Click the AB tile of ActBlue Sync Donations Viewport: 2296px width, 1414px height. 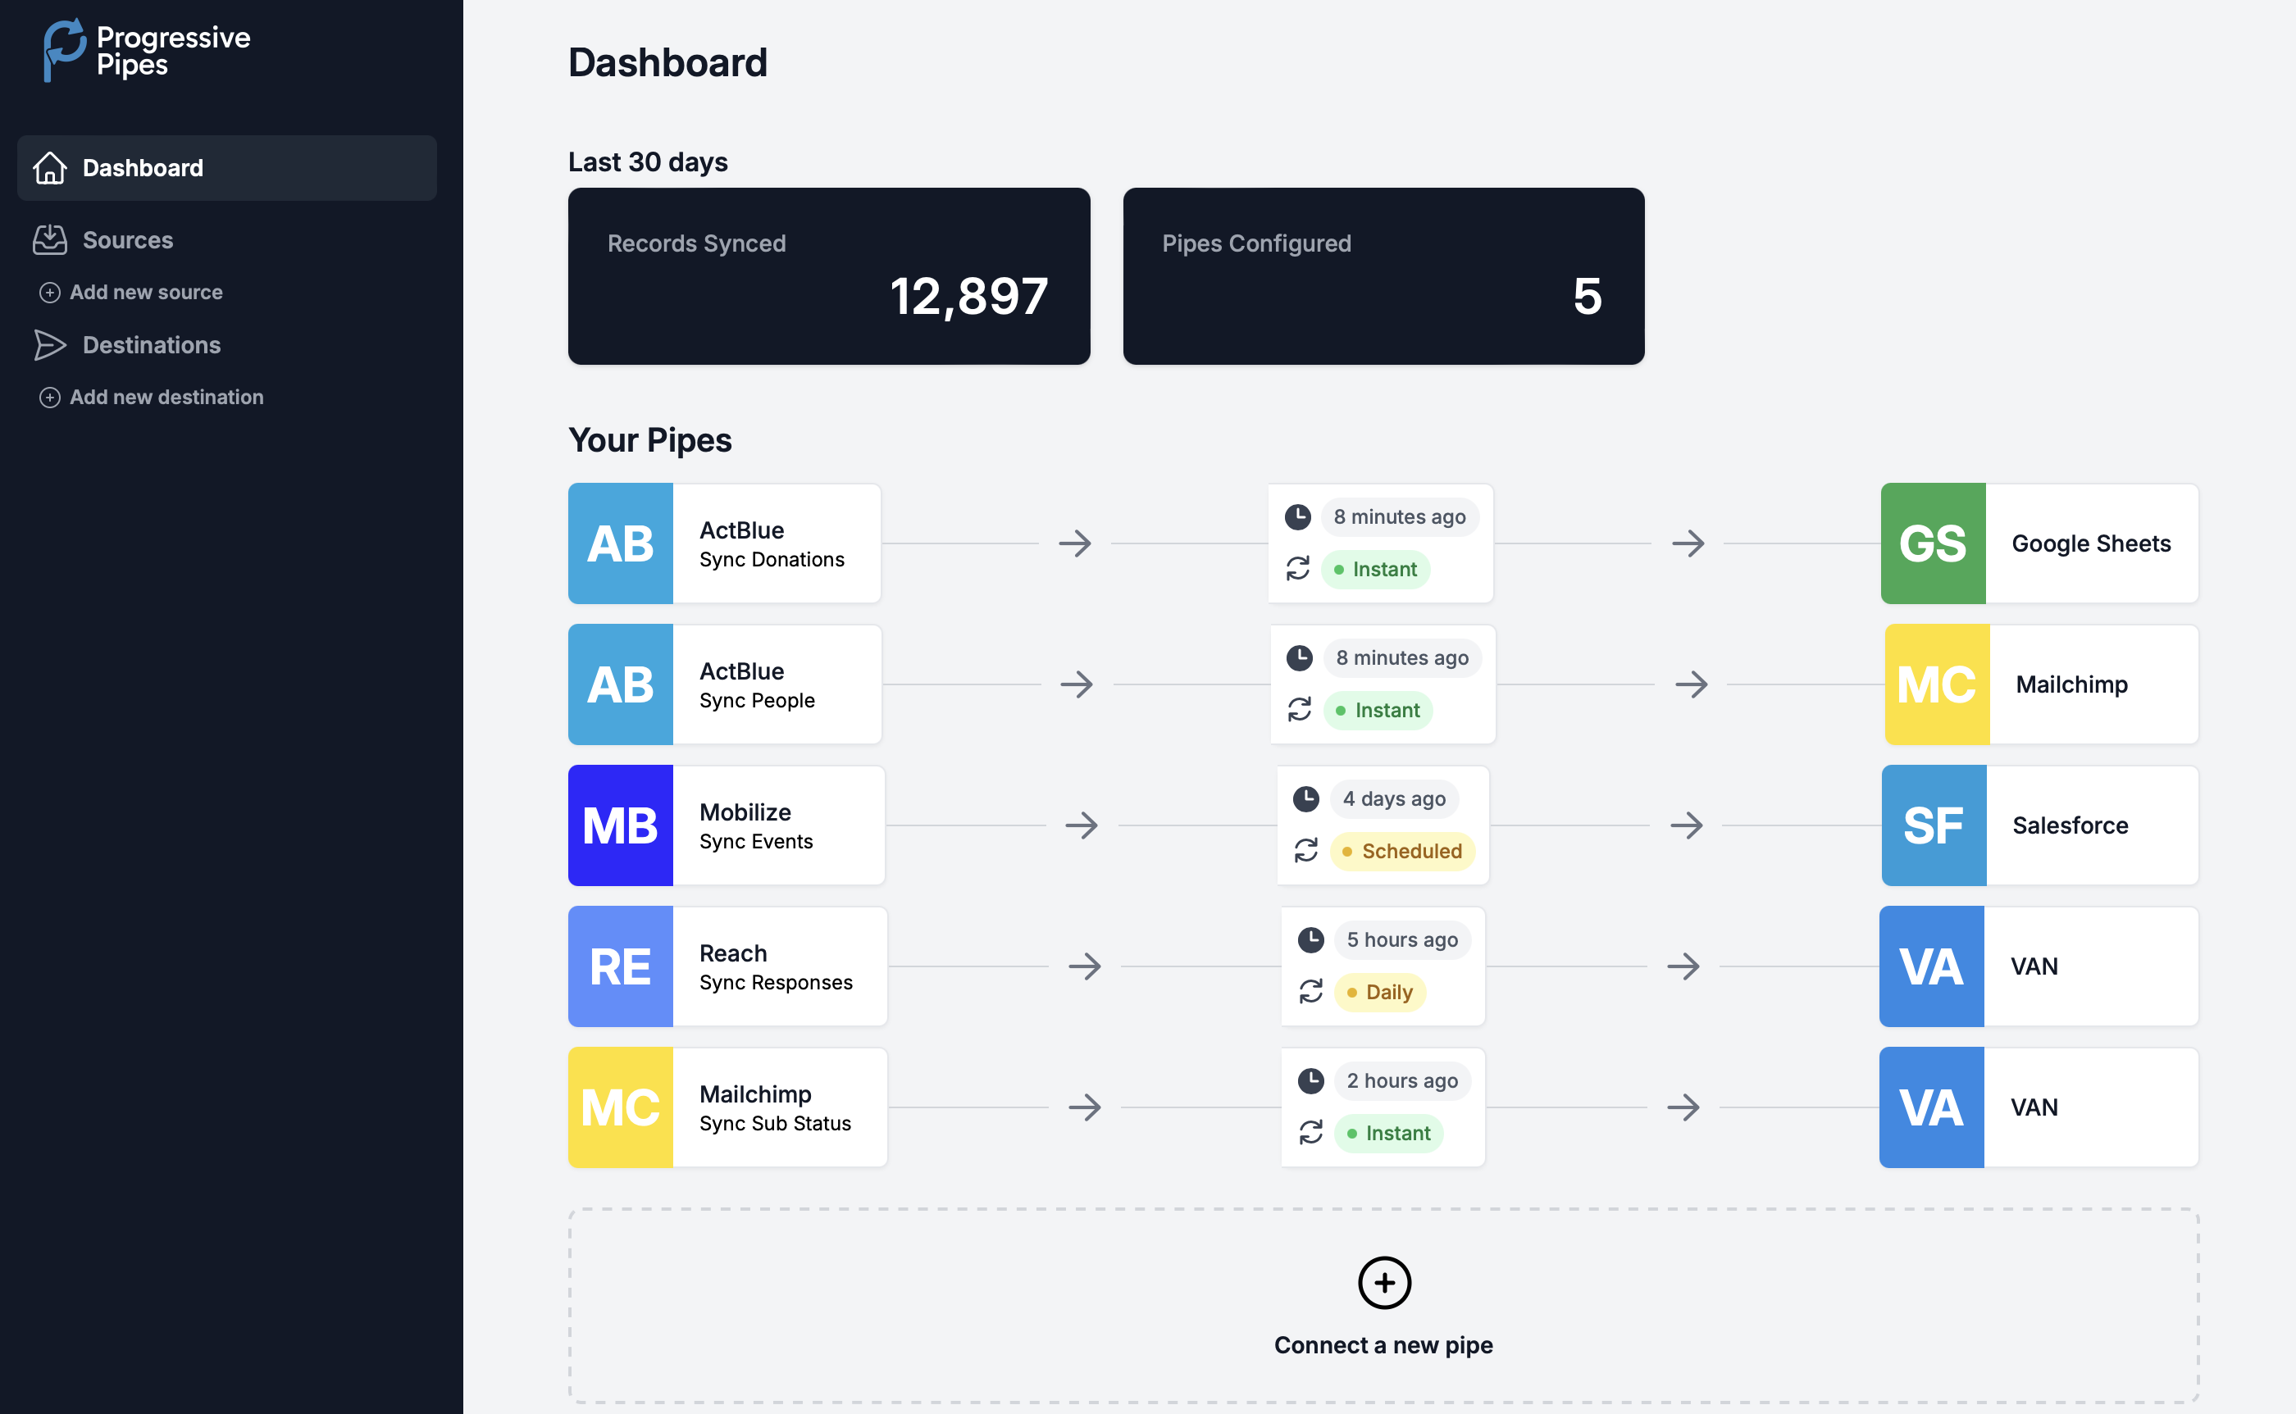click(620, 543)
